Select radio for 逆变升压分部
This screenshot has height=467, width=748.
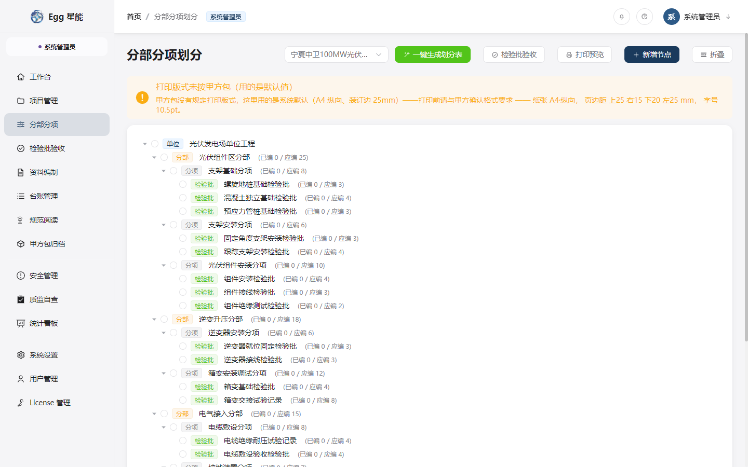(x=164, y=319)
